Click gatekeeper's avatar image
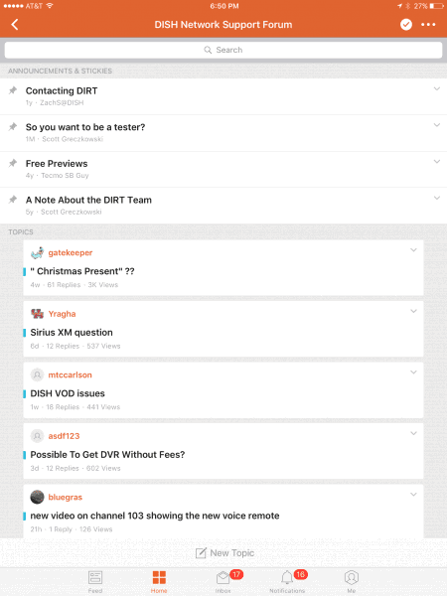 [38, 252]
